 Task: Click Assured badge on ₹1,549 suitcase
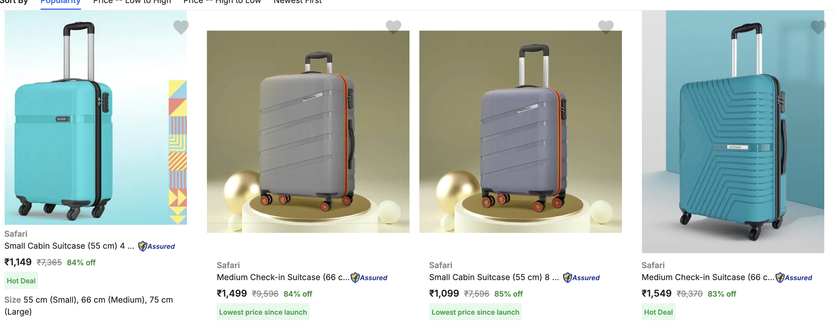click(x=794, y=278)
